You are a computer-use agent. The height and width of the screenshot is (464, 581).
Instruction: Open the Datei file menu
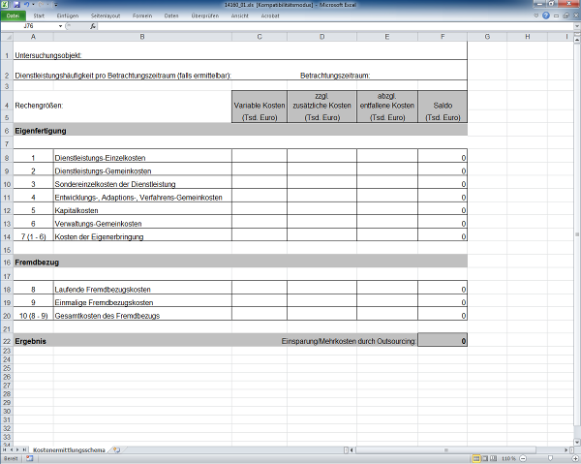click(x=13, y=16)
